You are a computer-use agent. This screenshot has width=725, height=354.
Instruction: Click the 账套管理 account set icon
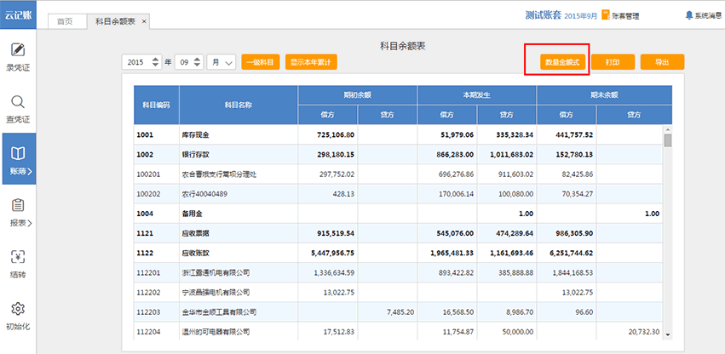tap(606, 15)
